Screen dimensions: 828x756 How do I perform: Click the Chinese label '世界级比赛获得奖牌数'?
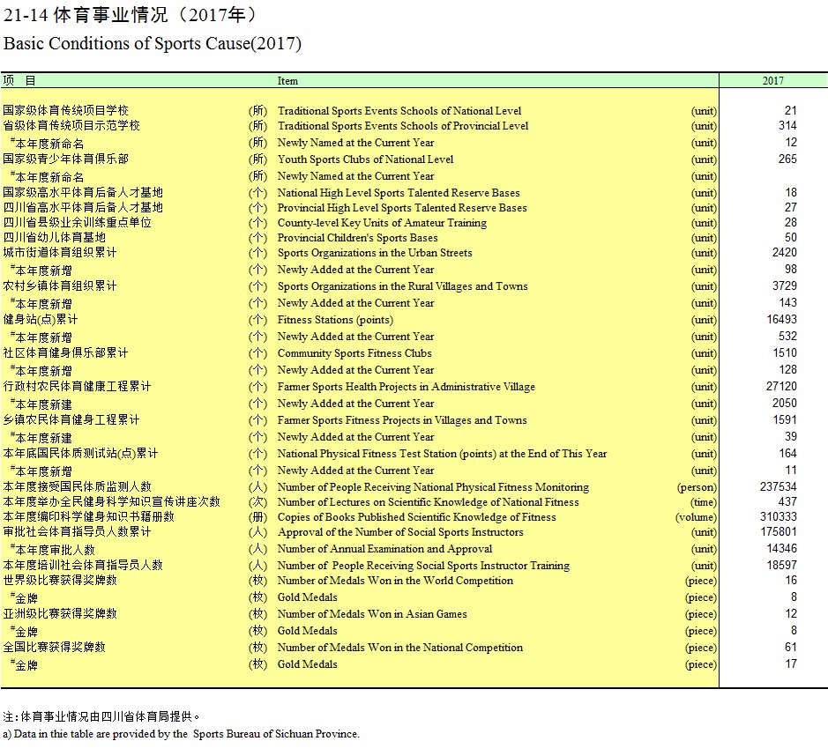click(x=60, y=581)
